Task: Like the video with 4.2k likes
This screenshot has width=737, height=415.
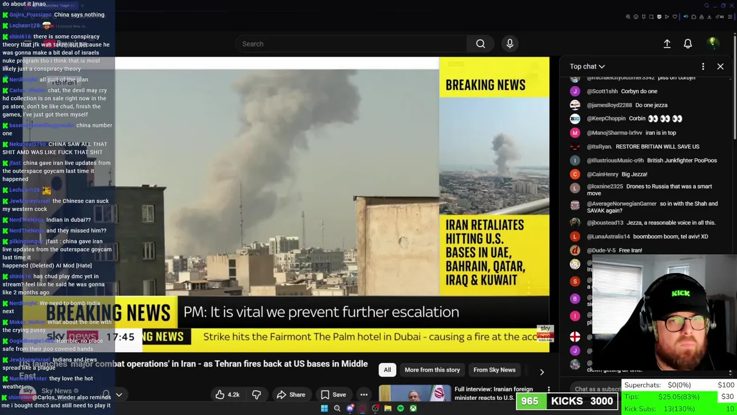Action: (x=227, y=395)
